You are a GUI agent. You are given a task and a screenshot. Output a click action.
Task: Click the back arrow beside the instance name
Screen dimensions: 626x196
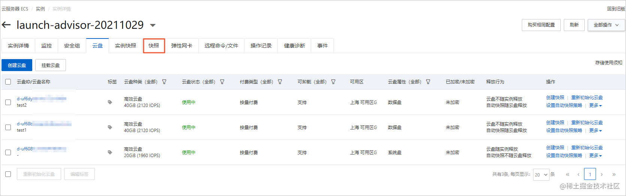(x=6, y=25)
